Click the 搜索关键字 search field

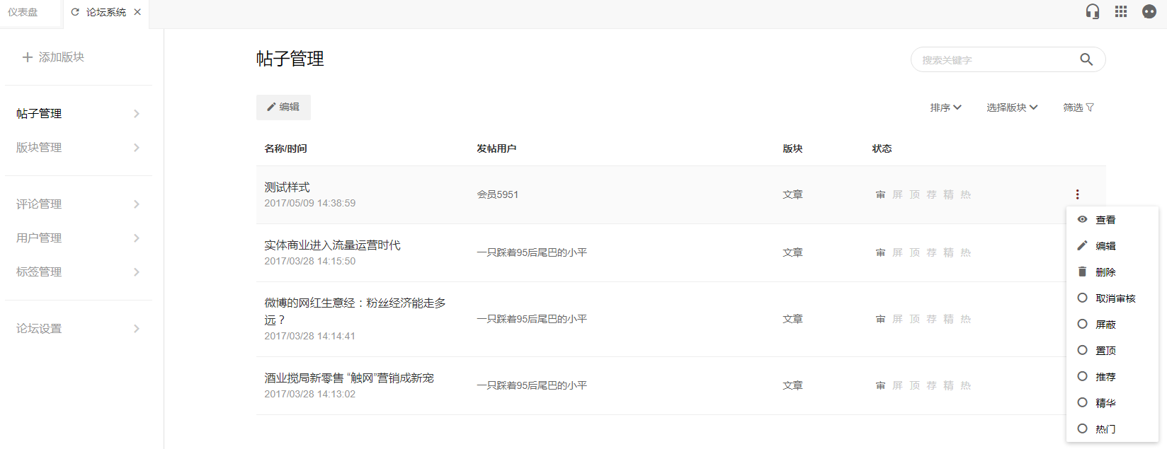tap(991, 60)
